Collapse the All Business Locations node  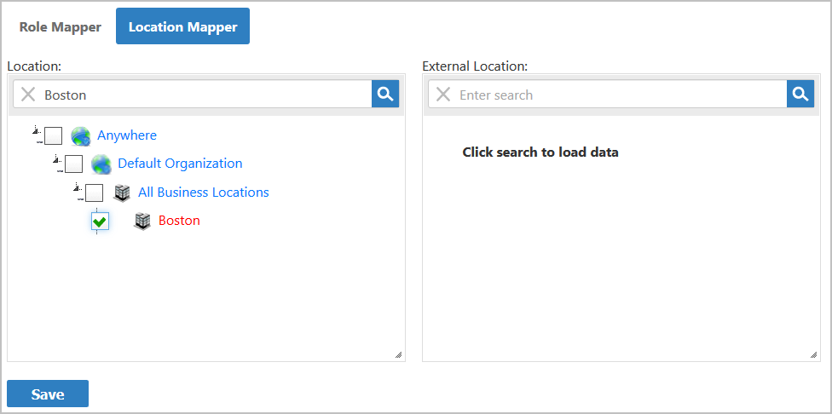[x=78, y=188]
